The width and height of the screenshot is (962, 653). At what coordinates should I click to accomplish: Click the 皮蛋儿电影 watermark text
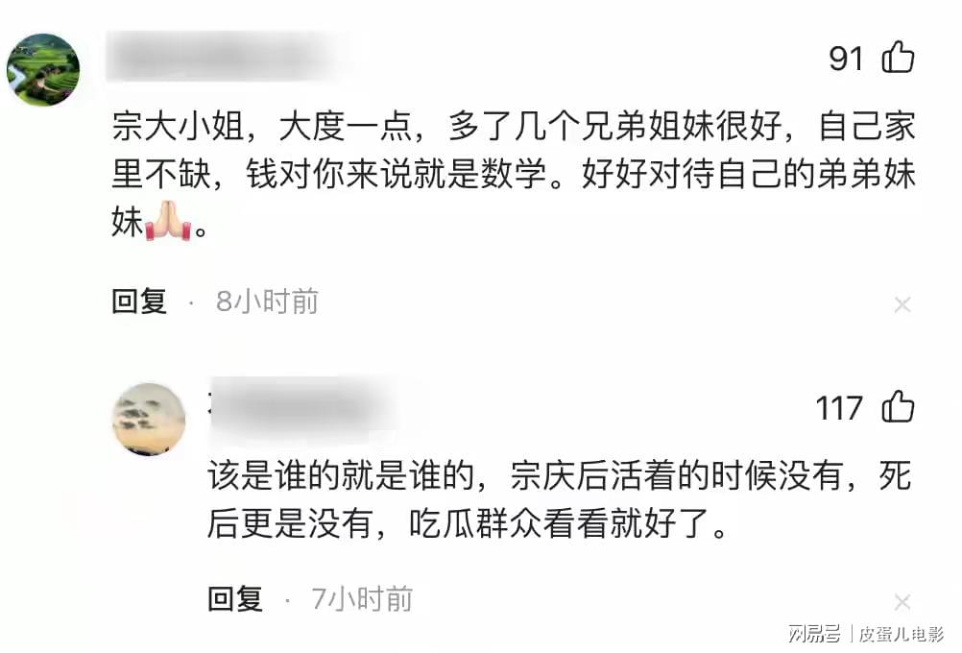click(x=901, y=634)
